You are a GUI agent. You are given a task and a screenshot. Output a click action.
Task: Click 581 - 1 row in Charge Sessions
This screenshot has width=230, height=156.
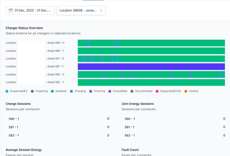[13, 127]
